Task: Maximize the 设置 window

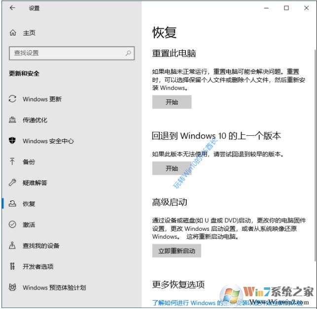Action: (286, 8)
